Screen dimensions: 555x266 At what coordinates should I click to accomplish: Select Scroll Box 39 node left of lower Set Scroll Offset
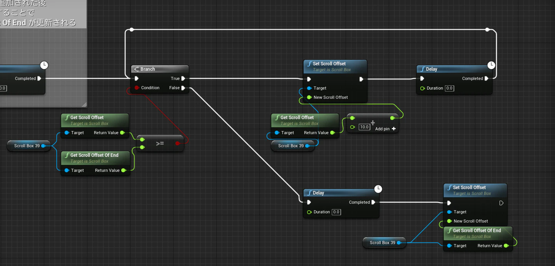(x=384, y=243)
